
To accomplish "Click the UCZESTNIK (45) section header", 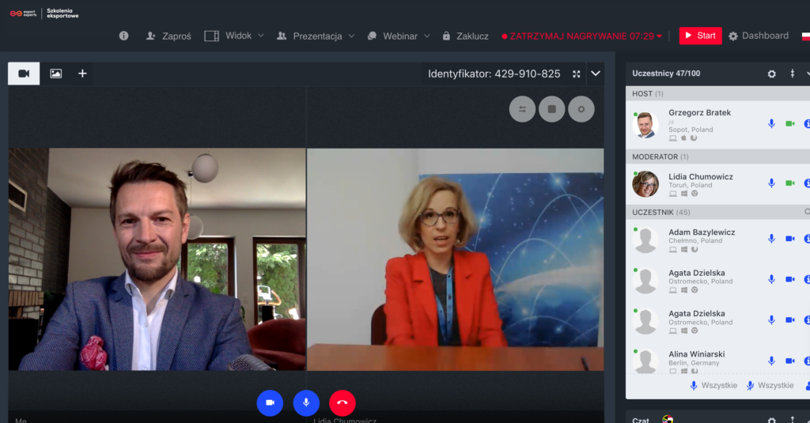I will (718, 212).
